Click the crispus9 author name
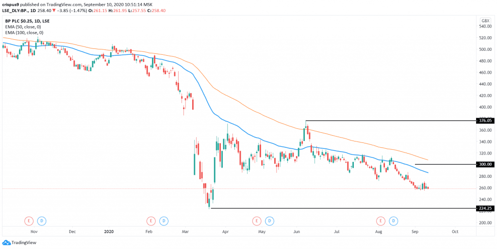 click(11, 5)
